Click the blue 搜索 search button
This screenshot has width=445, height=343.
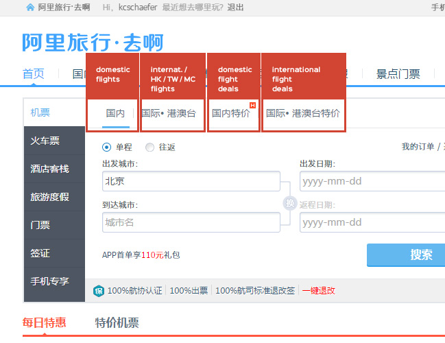click(x=406, y=255)
